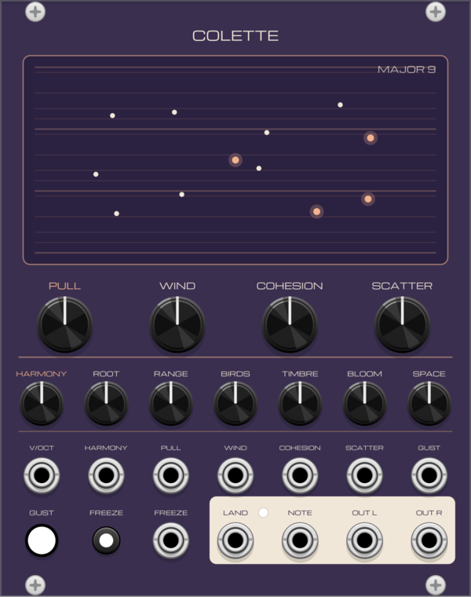Click the PULL CV input jack
This screenshot has height=597, width=471.
(171, 475)
